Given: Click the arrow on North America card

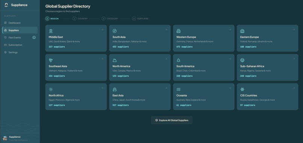Looking at the screenshot, I should coord(166,59).
